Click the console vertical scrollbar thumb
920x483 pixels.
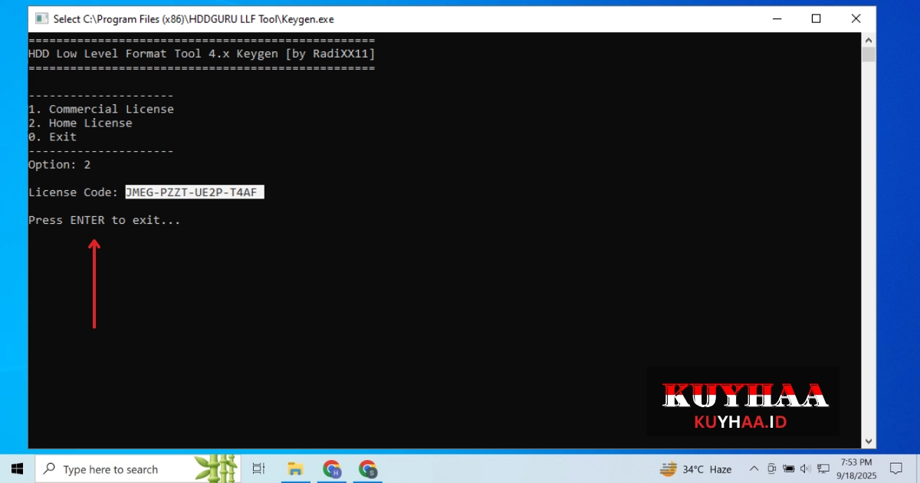pyautogui.click(x=869, y=54)
